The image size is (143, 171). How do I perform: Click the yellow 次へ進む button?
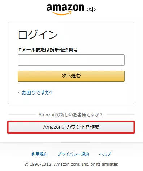click(x=71, y=76)
